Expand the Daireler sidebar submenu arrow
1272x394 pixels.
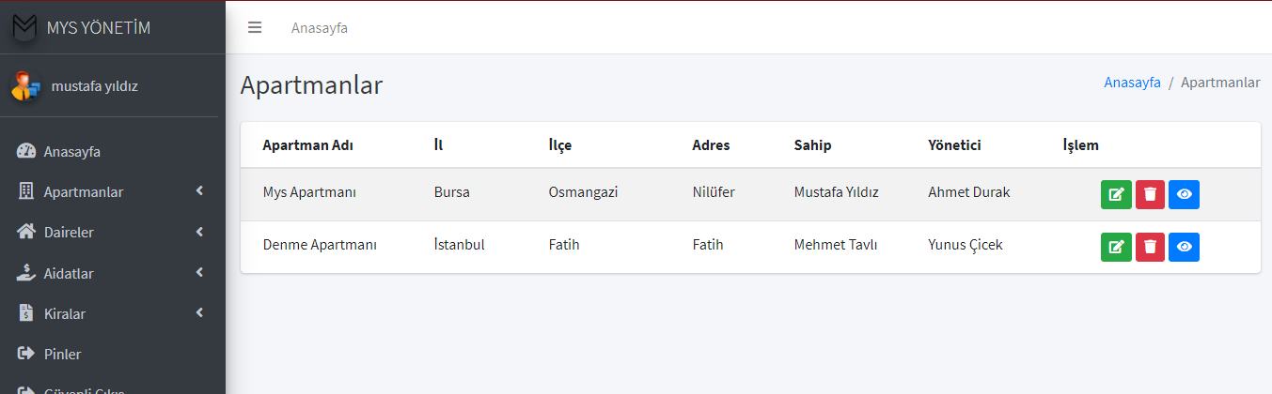click(199, 232)
